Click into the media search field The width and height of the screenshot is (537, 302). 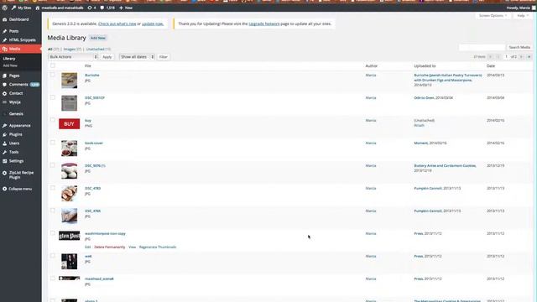pos(482,47)
